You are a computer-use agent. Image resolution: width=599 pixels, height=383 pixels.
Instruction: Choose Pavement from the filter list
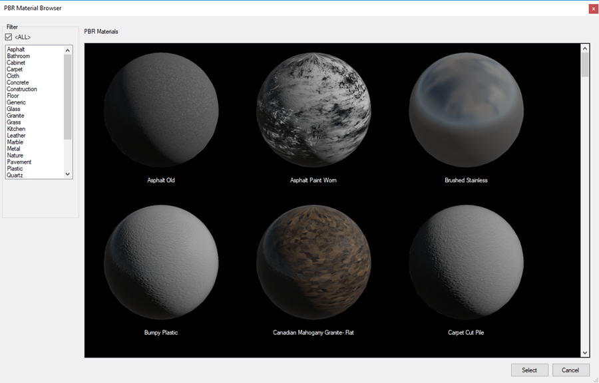pos(19,162)
